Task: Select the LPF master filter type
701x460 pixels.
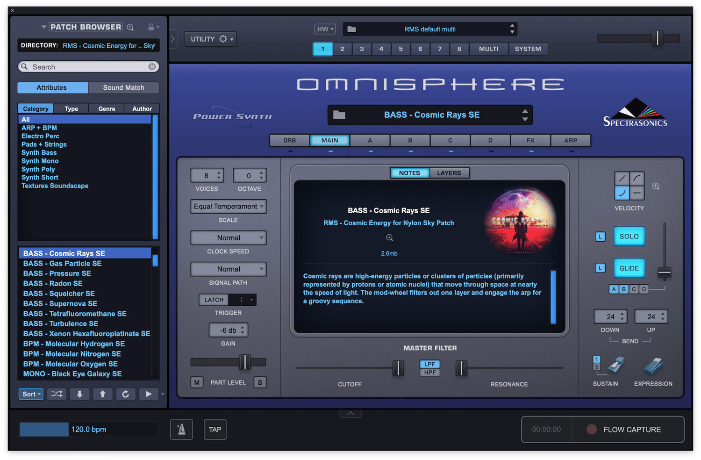Action: (x=430, y=364)
